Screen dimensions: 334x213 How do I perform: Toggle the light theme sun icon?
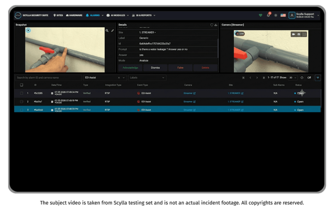click(x=276, y=15)
